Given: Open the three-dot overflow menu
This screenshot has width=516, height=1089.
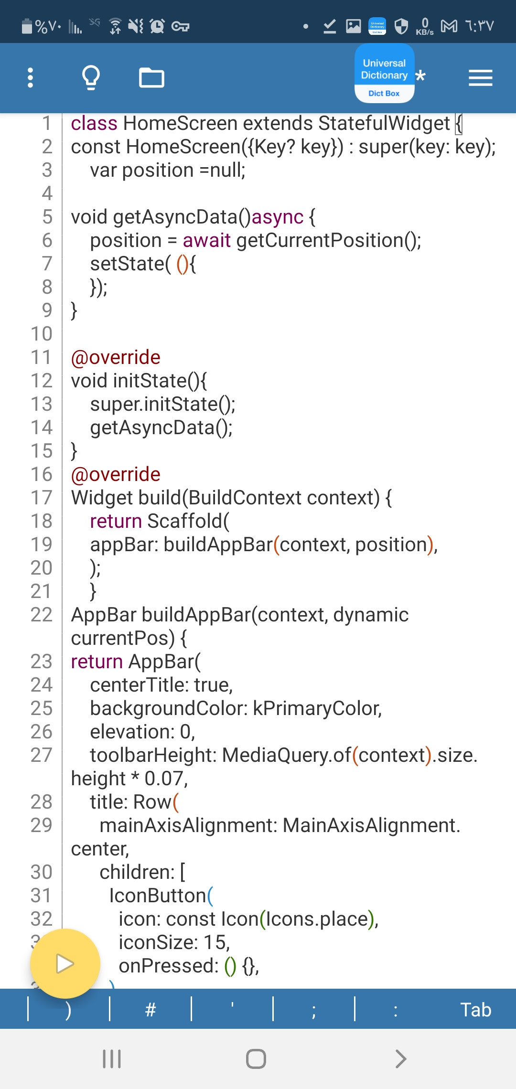Looking at the screenshot, I should [x=31, y=78].
